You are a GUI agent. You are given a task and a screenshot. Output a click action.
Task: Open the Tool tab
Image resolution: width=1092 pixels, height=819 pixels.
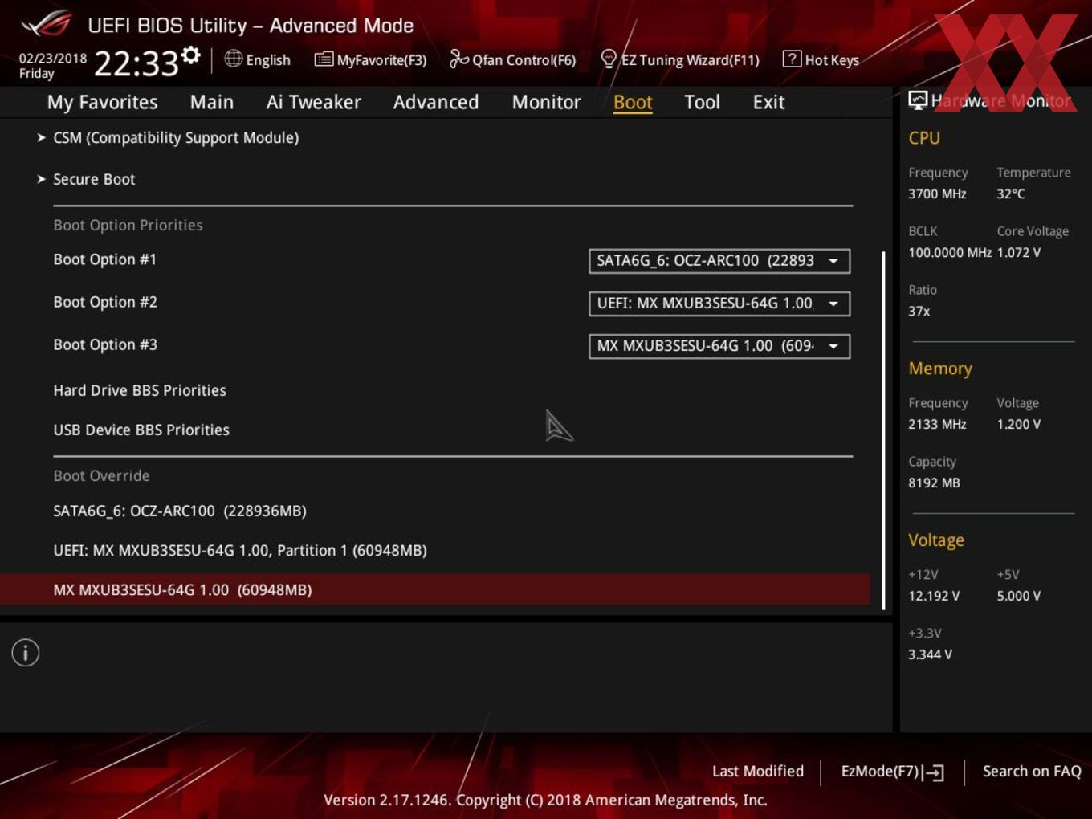tap(702, 102)
